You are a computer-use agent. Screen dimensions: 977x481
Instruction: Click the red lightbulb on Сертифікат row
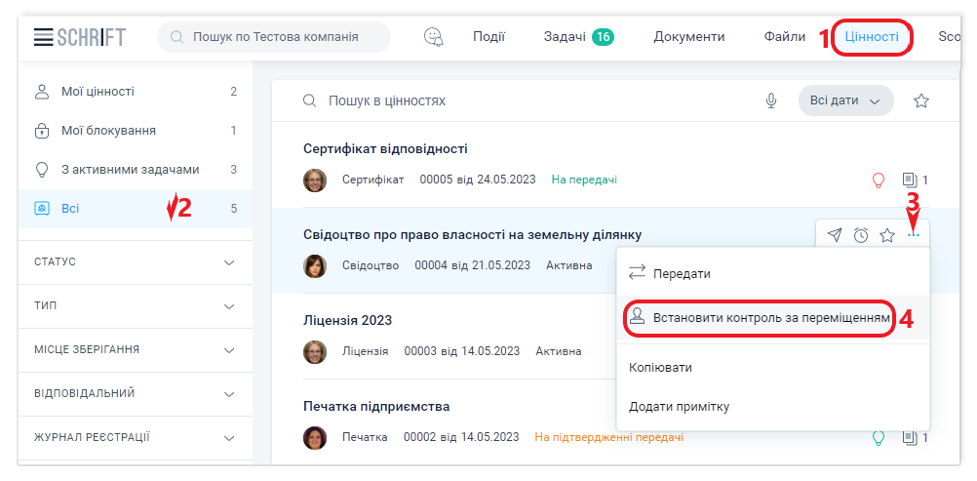coord(878,180)
